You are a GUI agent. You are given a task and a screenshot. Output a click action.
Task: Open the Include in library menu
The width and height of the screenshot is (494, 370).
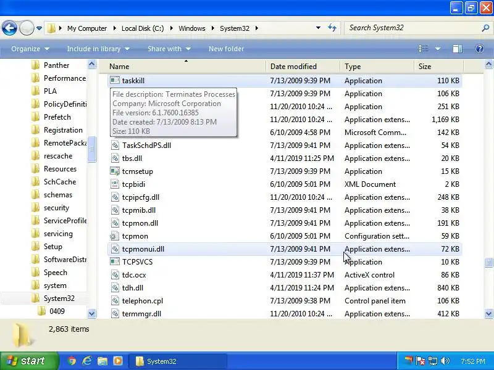coord(98,49)
